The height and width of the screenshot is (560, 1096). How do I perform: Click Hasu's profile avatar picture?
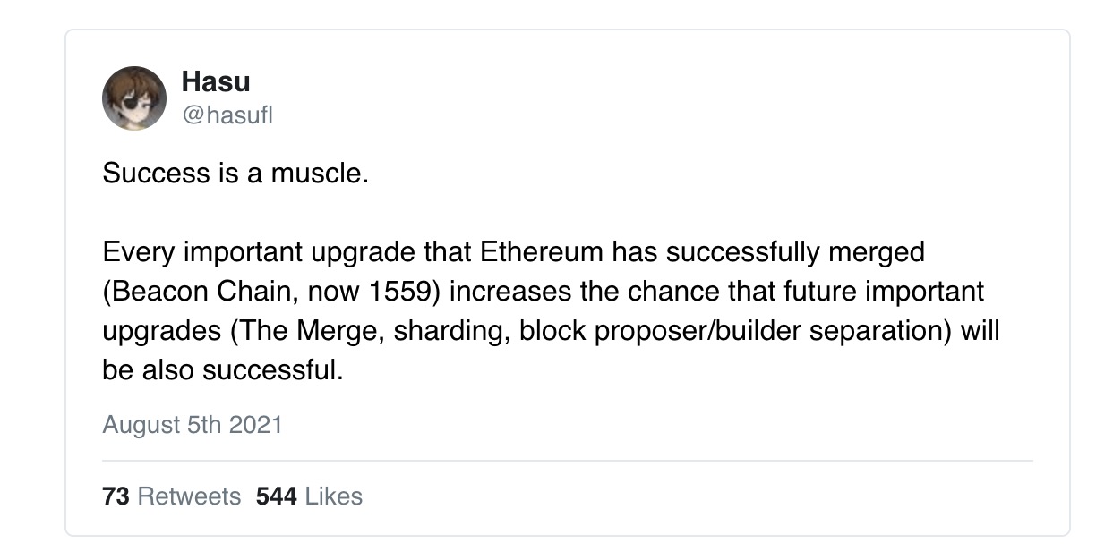click(x=134, y=98)
